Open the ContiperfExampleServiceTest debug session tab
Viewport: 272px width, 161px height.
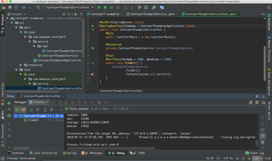pos(42,96)
